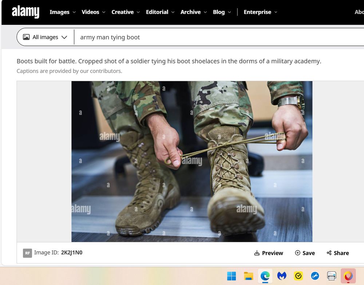Open the Creative menu
The width and height of the screenshot is (364, 285).
[x=126, y=12]
